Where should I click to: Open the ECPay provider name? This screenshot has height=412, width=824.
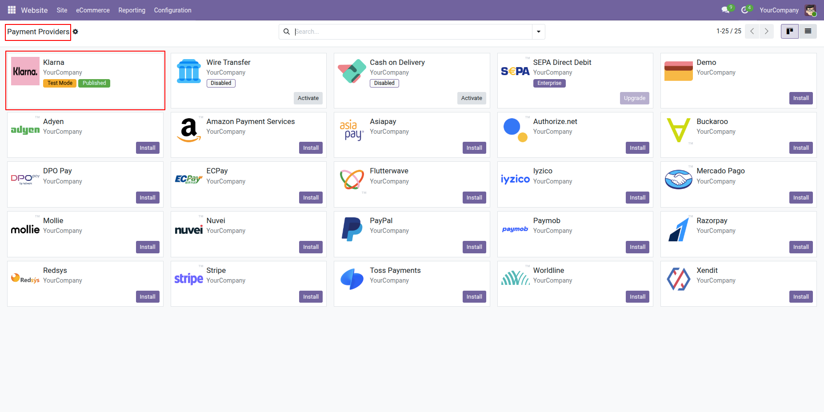point(217,171)
